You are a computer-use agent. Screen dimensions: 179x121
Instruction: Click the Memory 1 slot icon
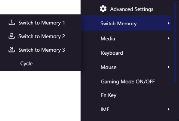tap(12, 22)
